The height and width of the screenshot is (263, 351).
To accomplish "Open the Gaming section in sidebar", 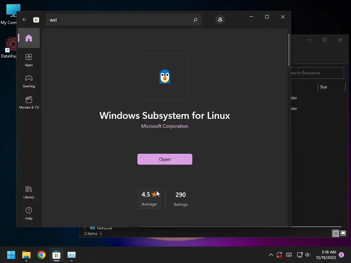I will (29, 82).
